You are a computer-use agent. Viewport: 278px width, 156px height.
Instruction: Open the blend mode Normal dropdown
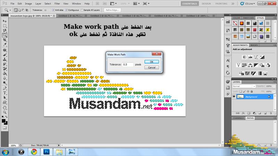coord(244,86)
